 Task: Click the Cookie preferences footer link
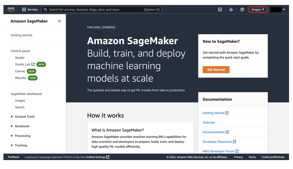click(x=273, y=157)
